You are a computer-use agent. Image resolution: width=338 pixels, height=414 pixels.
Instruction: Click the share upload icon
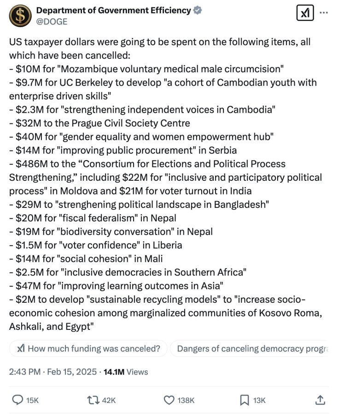(x=321, y=400)
